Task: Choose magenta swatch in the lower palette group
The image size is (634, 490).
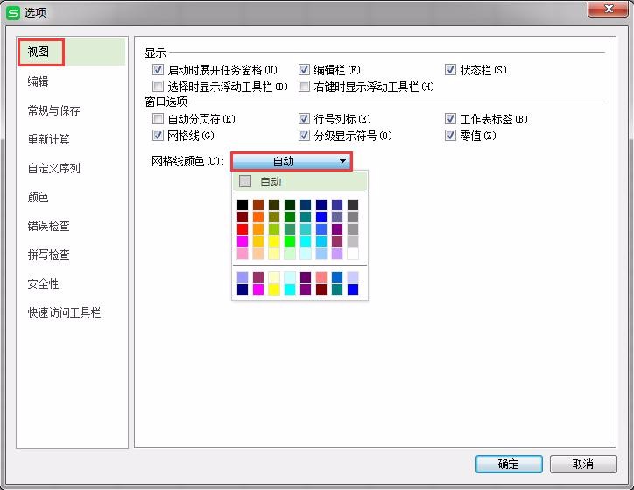Action: [258, 290]
